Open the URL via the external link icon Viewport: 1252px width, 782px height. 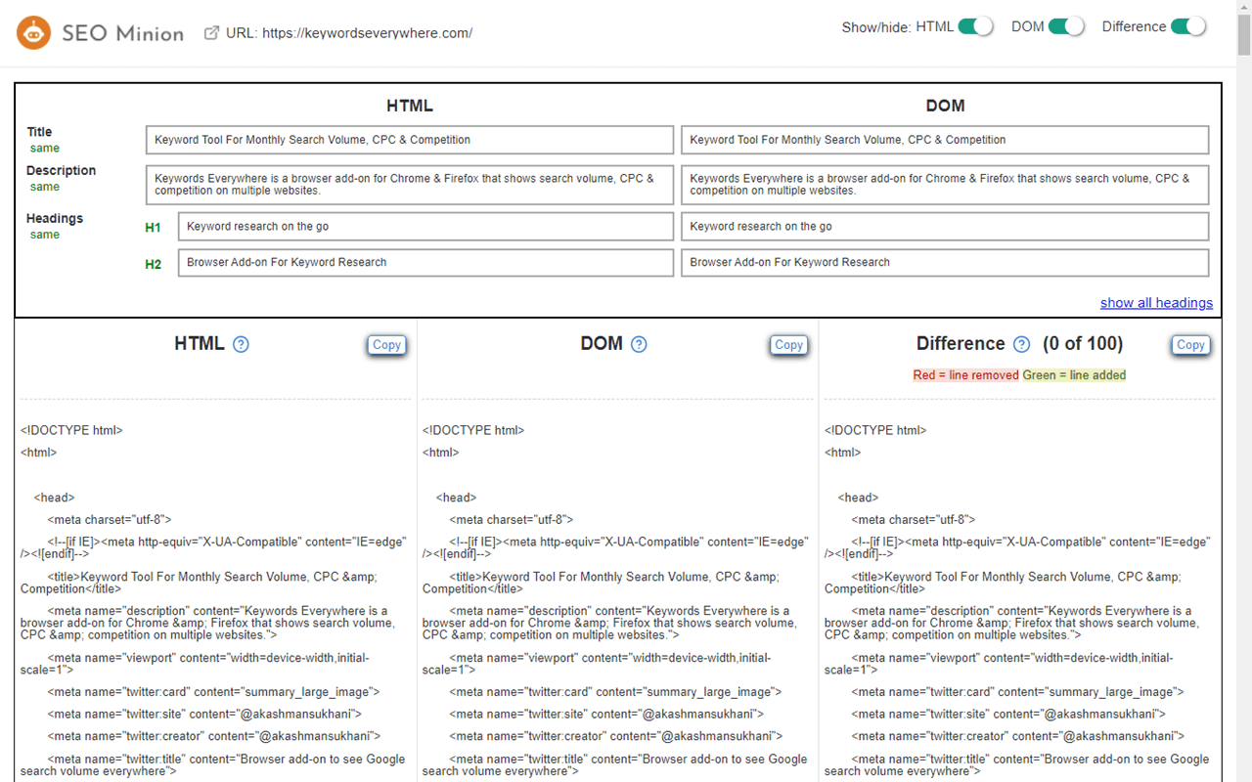pos(210,31)
